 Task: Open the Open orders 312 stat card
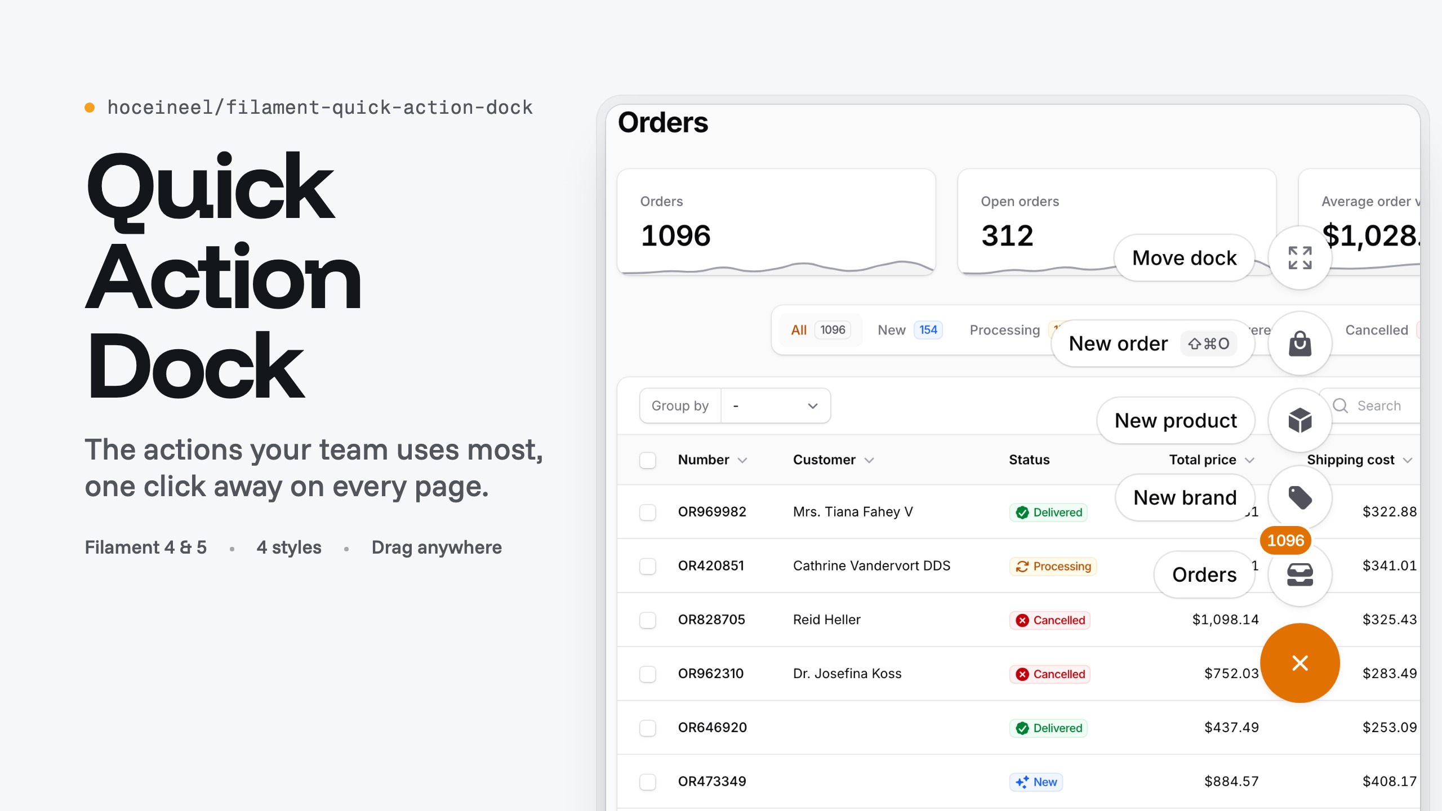point(1116,222)
